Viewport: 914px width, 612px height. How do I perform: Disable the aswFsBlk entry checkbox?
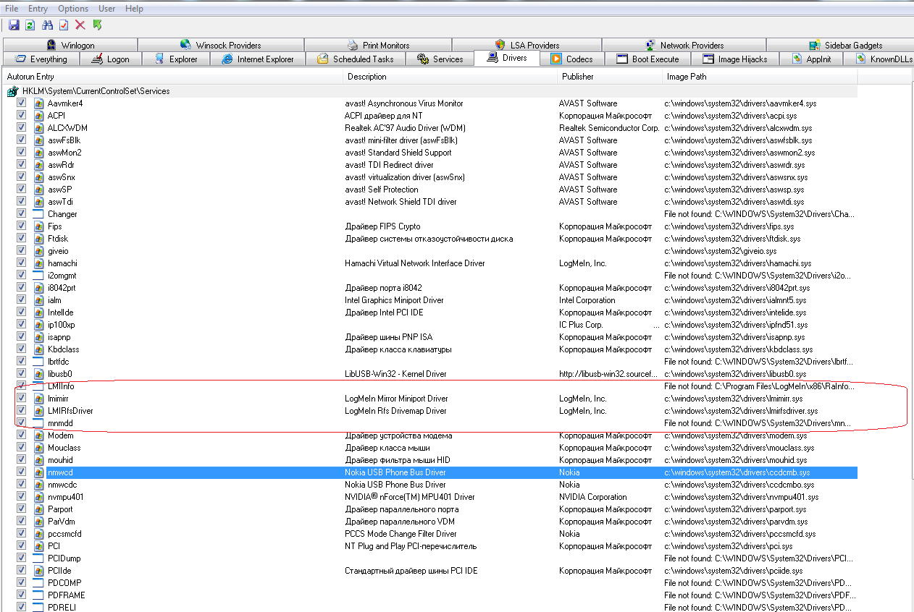pyautogui.click(x=22, y=140)
